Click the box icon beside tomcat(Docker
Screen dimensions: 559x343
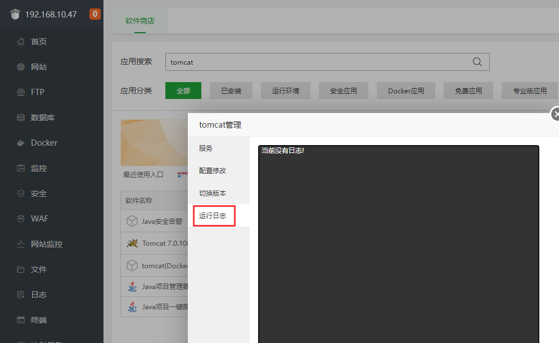point(132,265)
